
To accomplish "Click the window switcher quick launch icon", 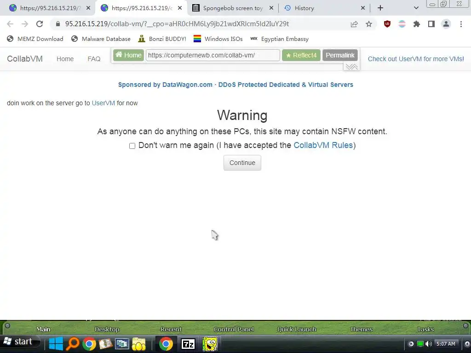I will coord(122,344).
